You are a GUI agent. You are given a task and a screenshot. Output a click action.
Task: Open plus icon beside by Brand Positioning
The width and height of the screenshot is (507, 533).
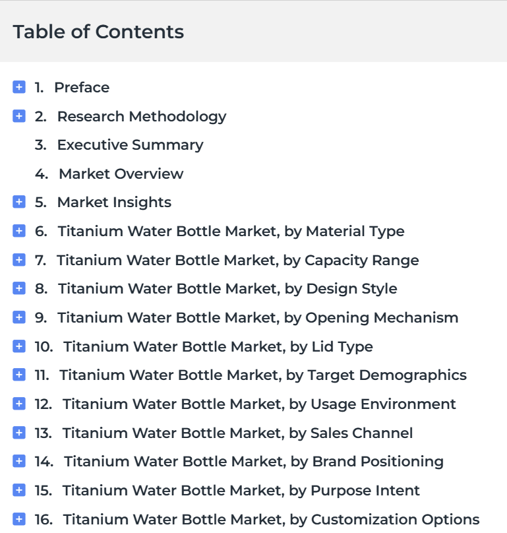19,461
